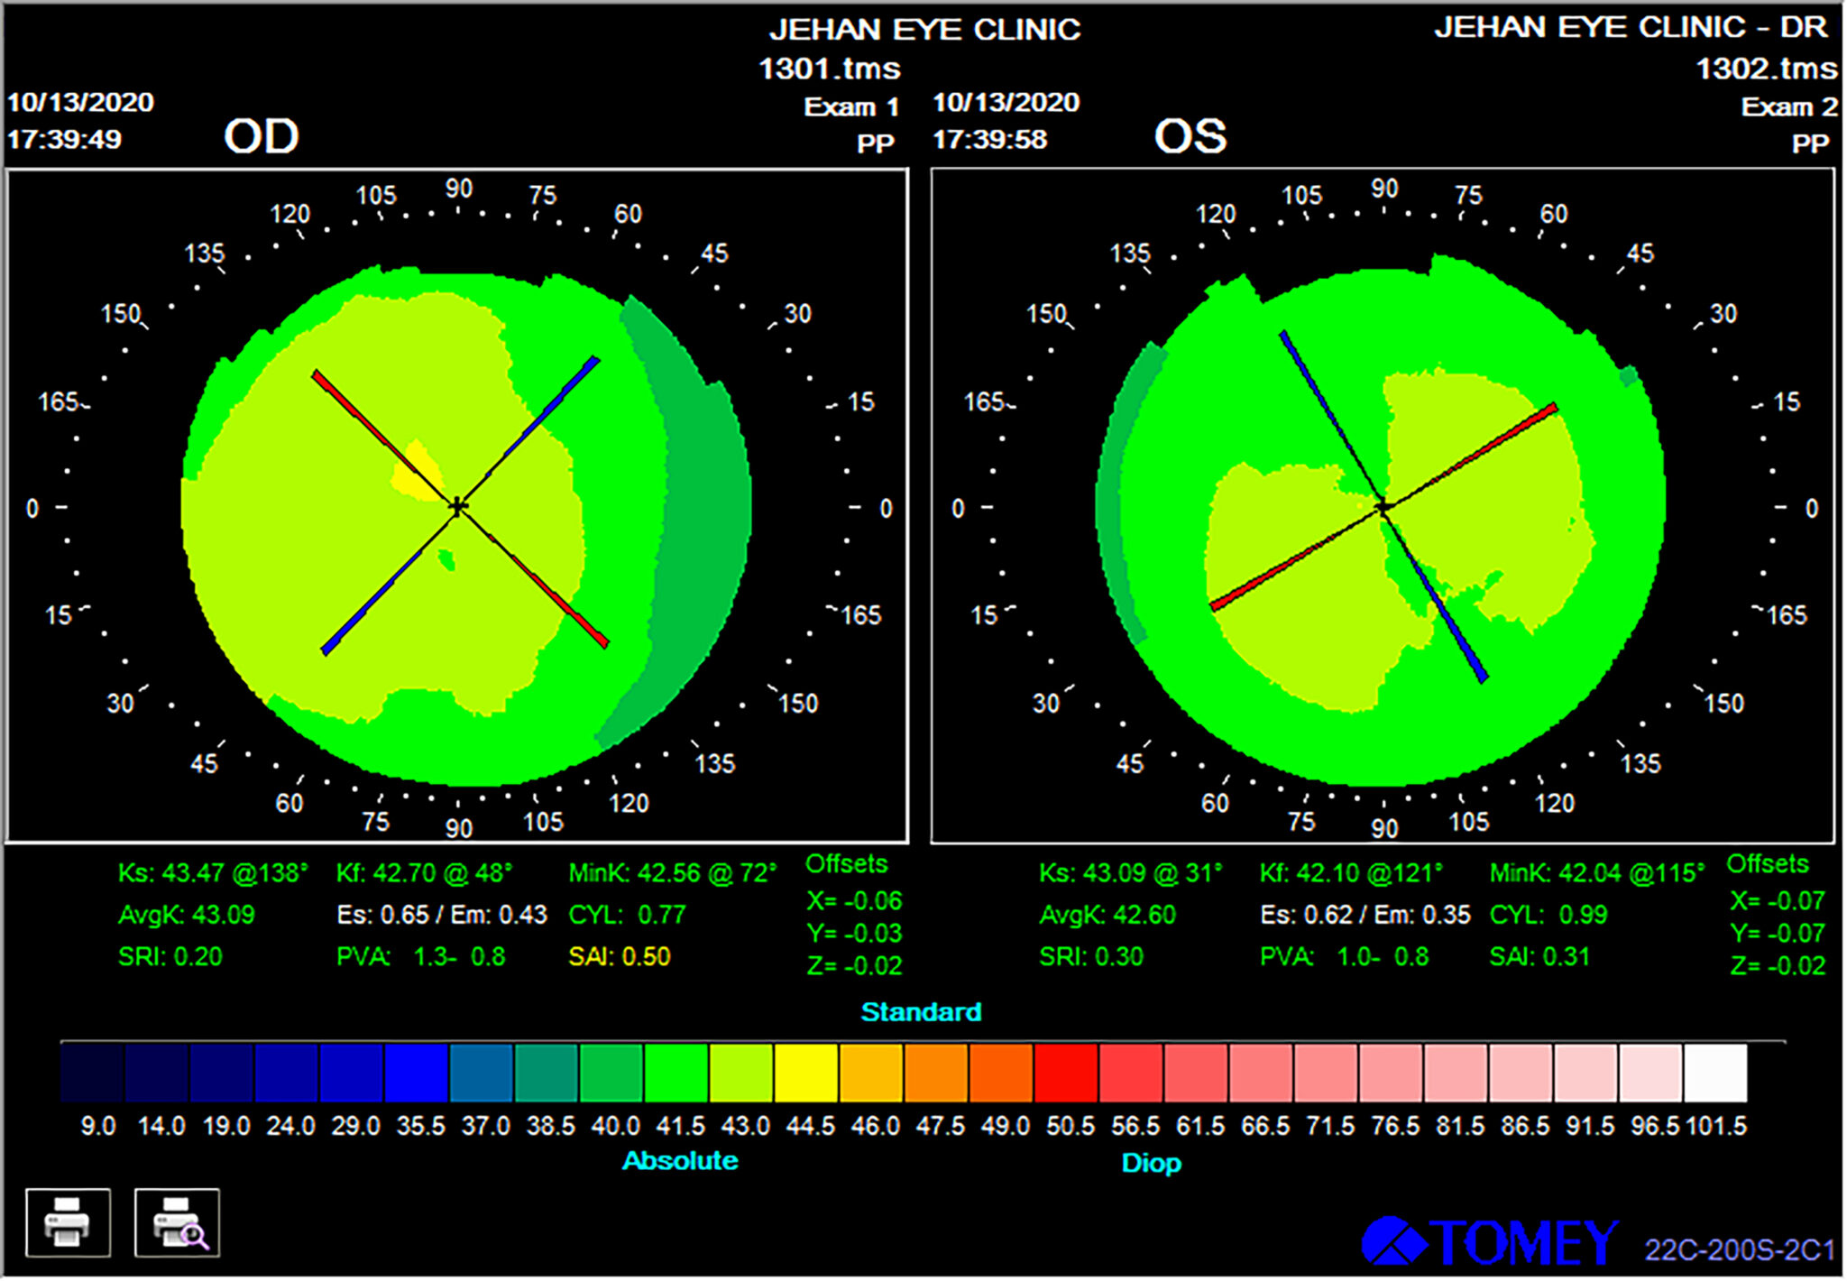Click the 17:39:58 timestamp
The image size is (1847, 1281).
click(x=990, y=139)
